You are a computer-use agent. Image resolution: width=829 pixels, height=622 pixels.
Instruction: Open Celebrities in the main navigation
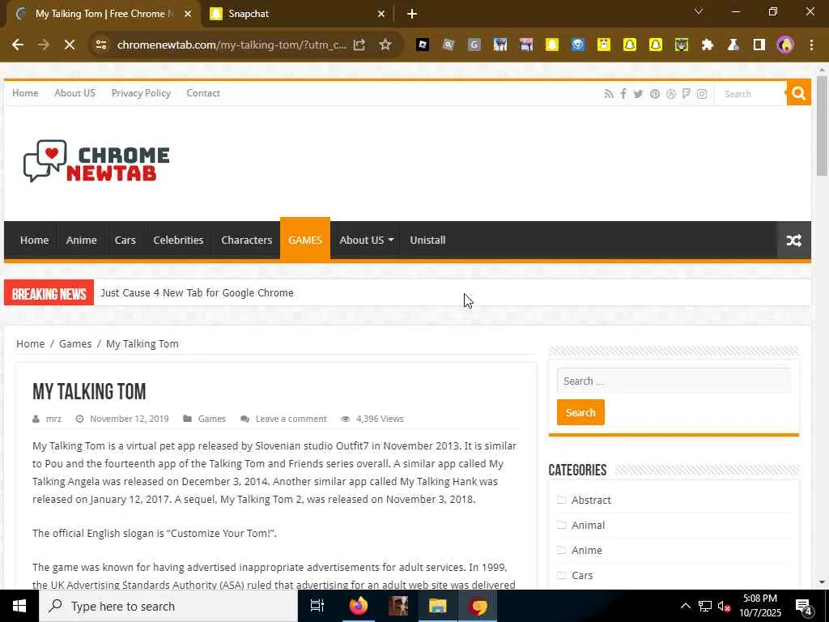[178, 240]
